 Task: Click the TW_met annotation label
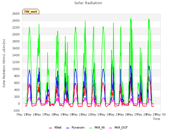31,12
